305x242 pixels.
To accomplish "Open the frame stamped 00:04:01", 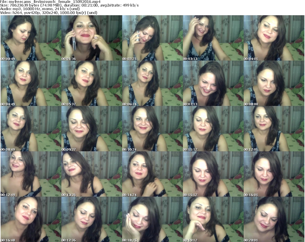I will (274, 38).
